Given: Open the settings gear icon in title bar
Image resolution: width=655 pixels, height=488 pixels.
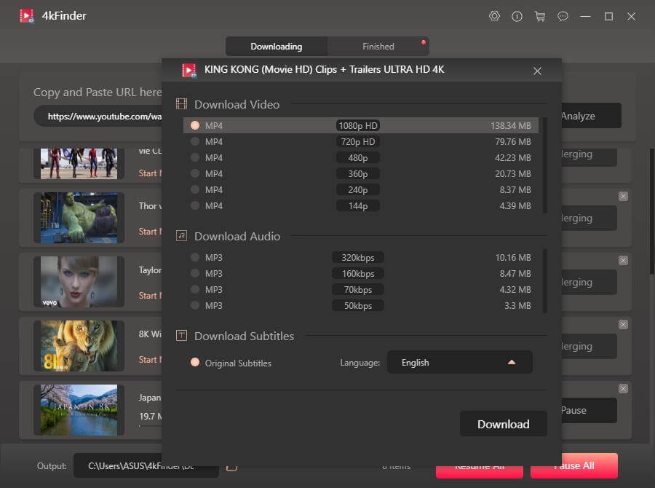Looking at the screenshot, I should click(495, 16).
